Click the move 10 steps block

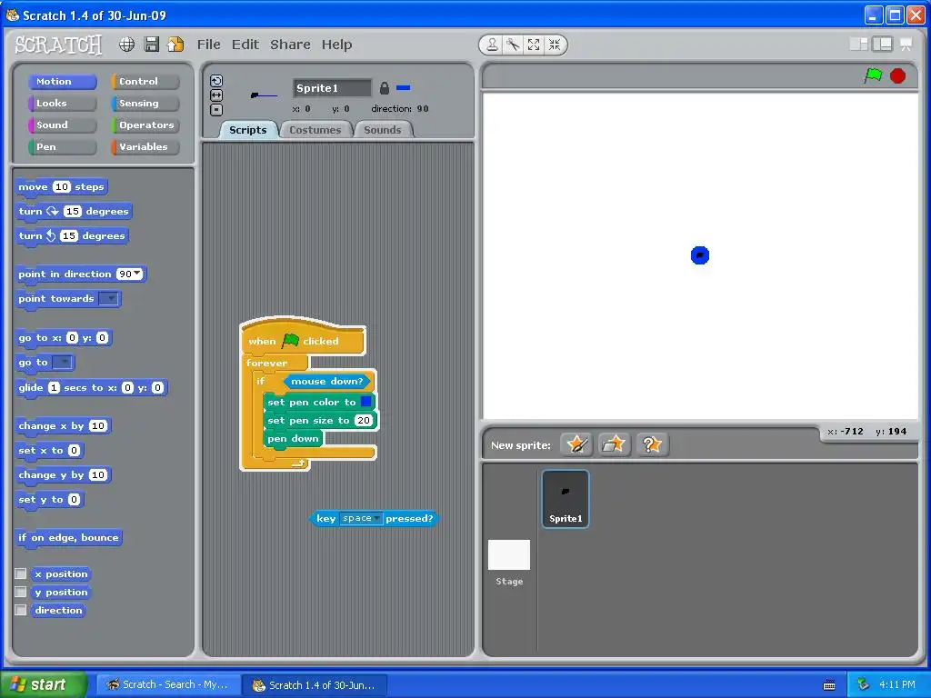point(62,187)
